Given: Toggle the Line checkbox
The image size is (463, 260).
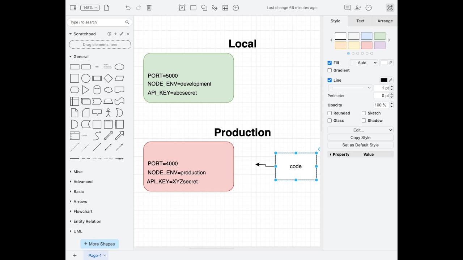Looking at the screenshot, I should [x=330, y=80].
